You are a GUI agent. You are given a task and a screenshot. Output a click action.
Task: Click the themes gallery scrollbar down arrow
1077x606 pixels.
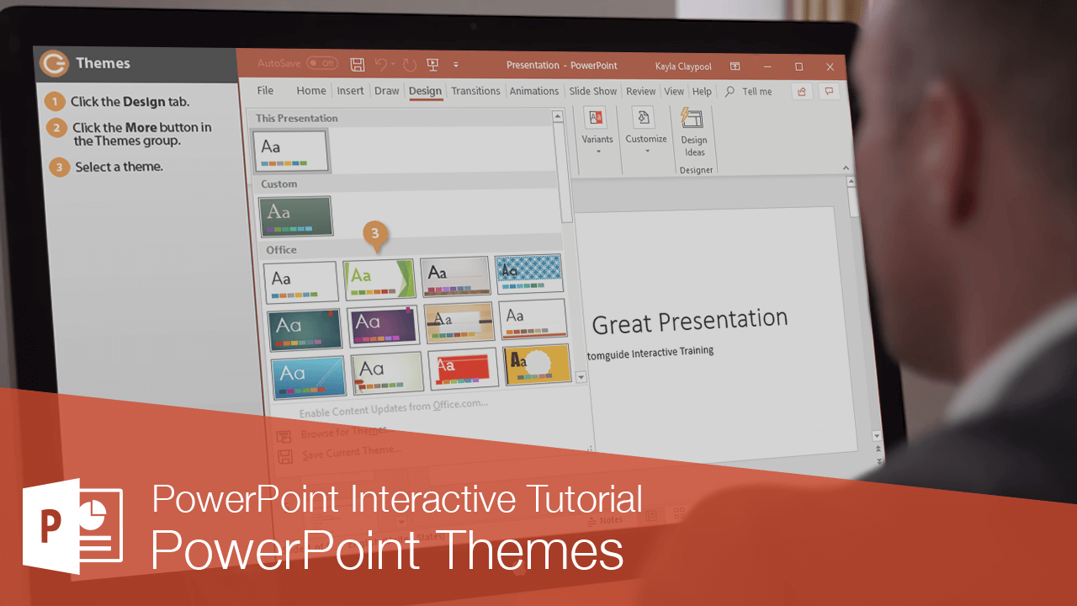[581, 379]
